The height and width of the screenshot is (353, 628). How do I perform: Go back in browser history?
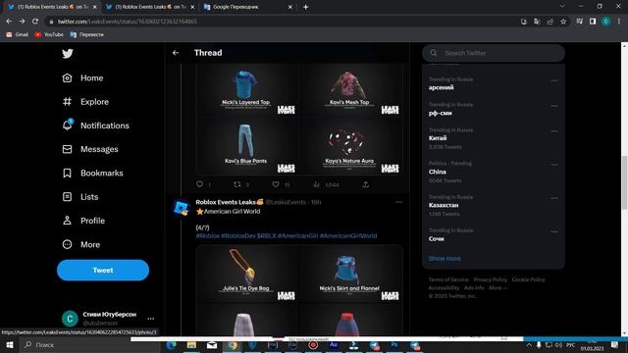[9, 22]
